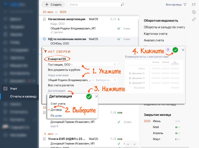Select Счет учета detail option
The image size is (199, 148).
point(58,104)
